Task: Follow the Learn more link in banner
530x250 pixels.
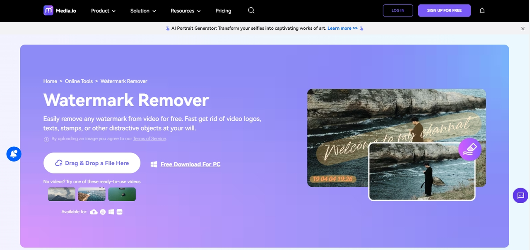Action: click(342, 29)
